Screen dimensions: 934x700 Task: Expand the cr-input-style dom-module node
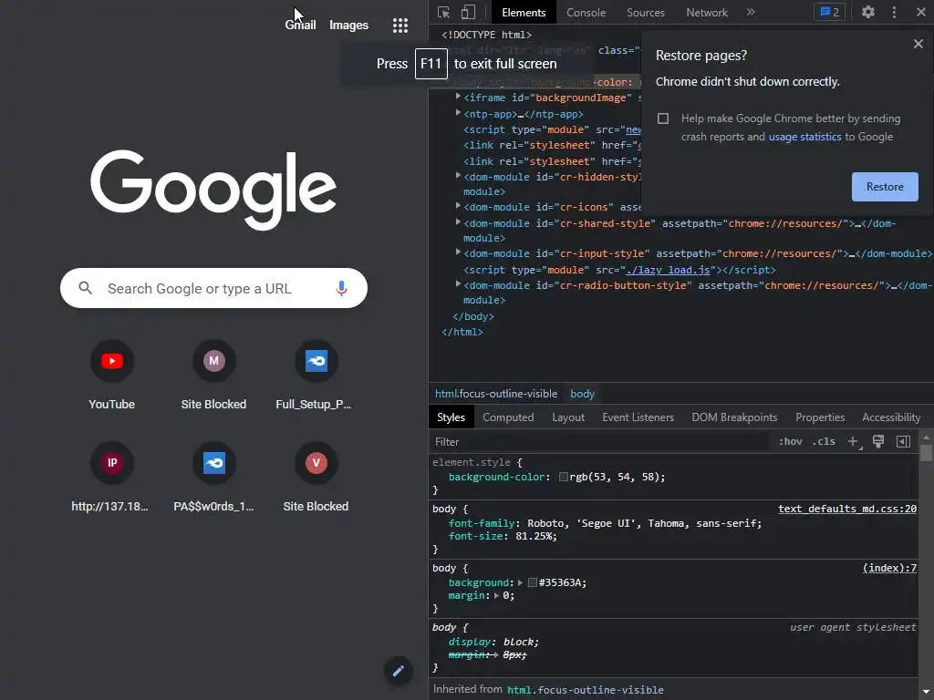pyautogui.click(x=458, y=252)
